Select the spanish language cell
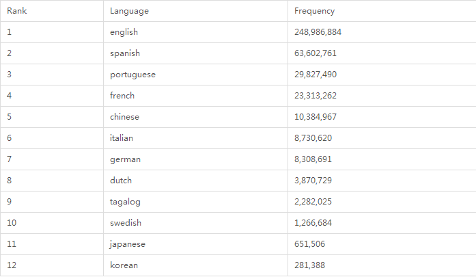This screenshot has width=476, height=277. tap(124, 53)
